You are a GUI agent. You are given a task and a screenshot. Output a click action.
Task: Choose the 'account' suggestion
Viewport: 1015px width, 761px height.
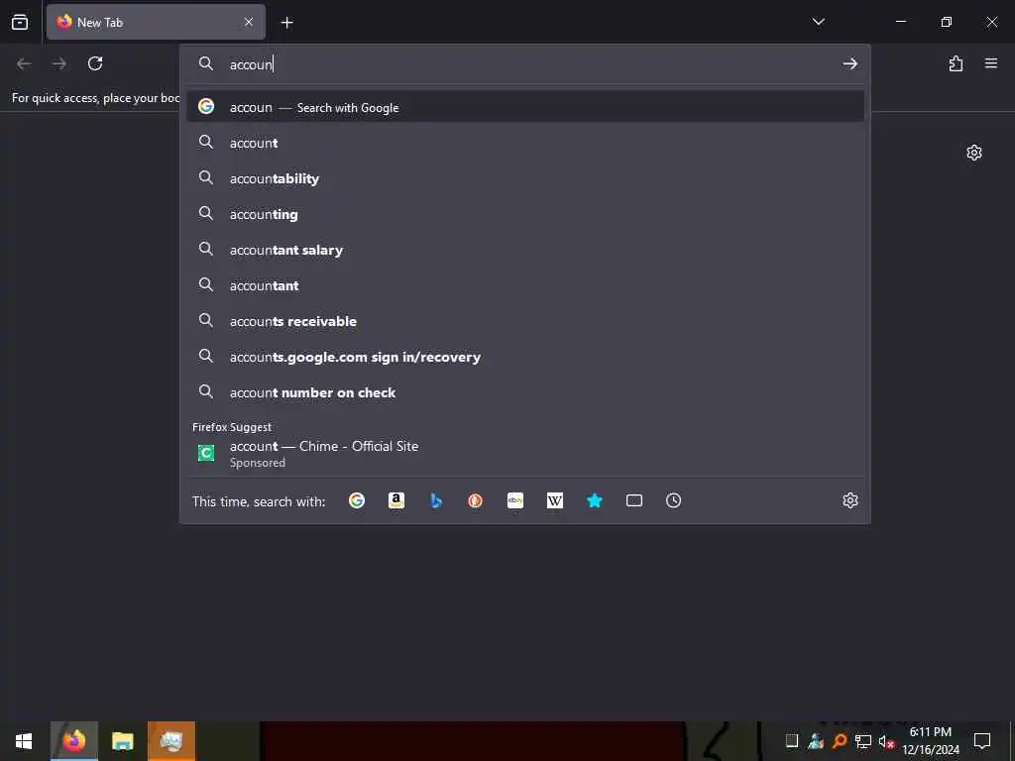point(525,143)
